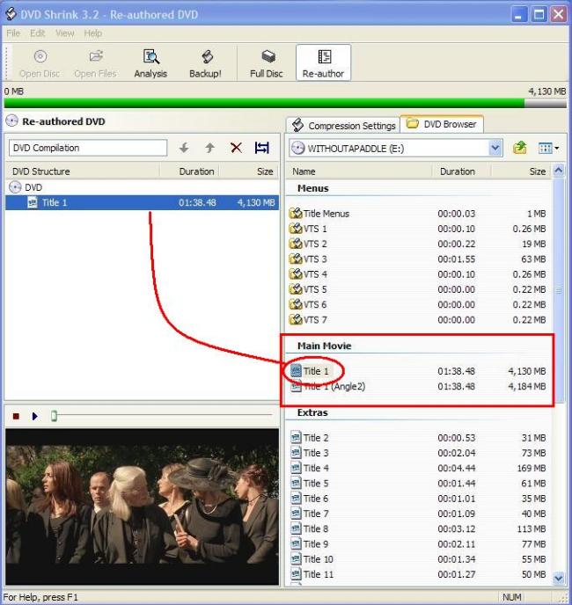Select Title 10 in Extras
The image size is (572, 605).
pos(312,559)
